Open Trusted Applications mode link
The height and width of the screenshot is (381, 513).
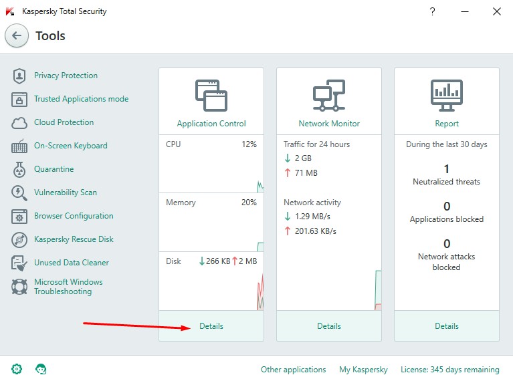[x=81, y=99]
